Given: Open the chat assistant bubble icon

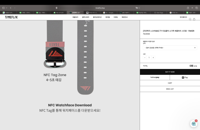Looking at the screenshot, I should point(194,123).
